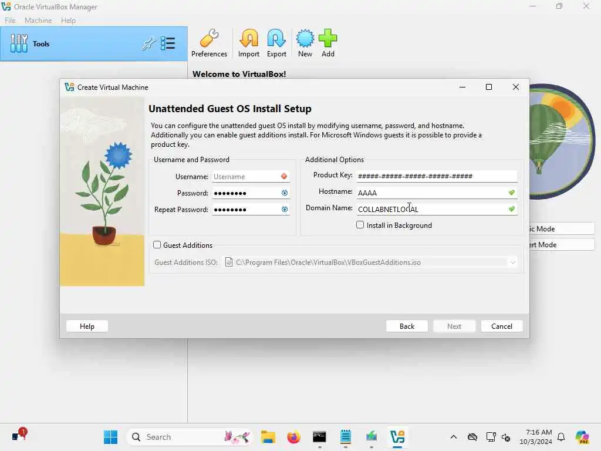Click the Cancel button
The width and height of the screenshot is (601, 451).
(502, 326)
